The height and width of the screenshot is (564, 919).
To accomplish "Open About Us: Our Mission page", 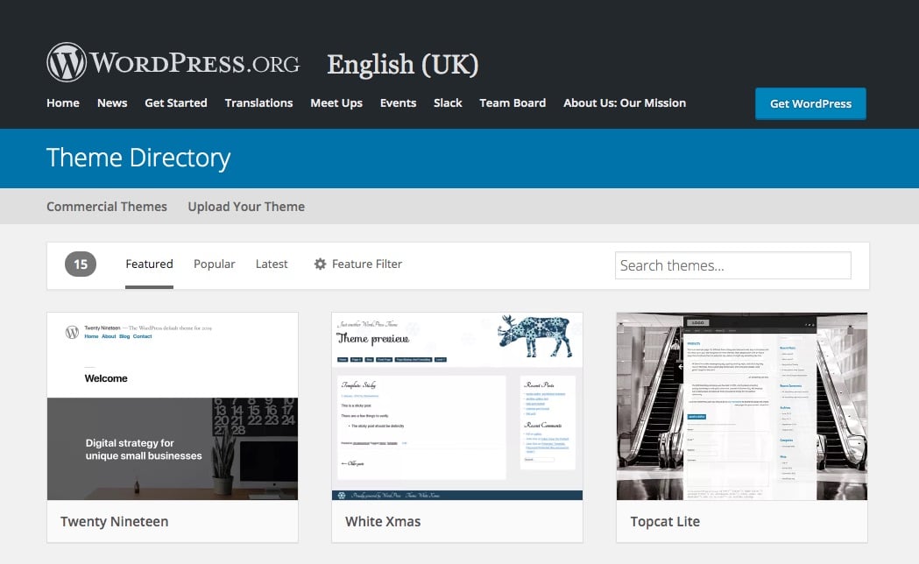I will click(x=624, y=103).
